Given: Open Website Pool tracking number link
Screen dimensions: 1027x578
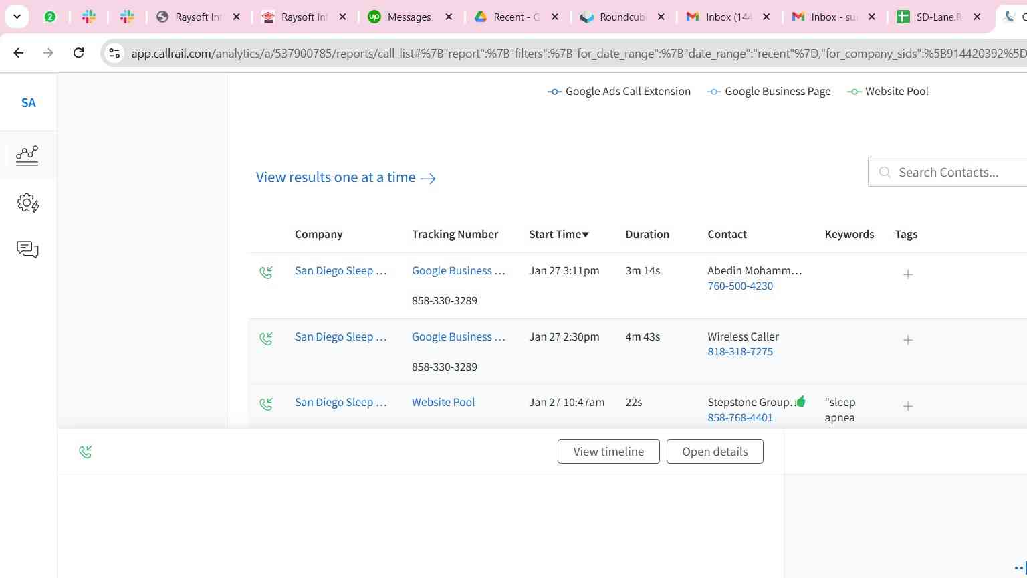Looking at the screenshot, I should [443, 403].
